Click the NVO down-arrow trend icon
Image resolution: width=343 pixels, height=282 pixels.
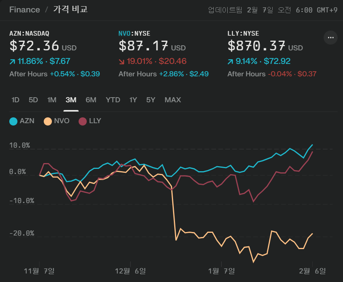(122, 62)
